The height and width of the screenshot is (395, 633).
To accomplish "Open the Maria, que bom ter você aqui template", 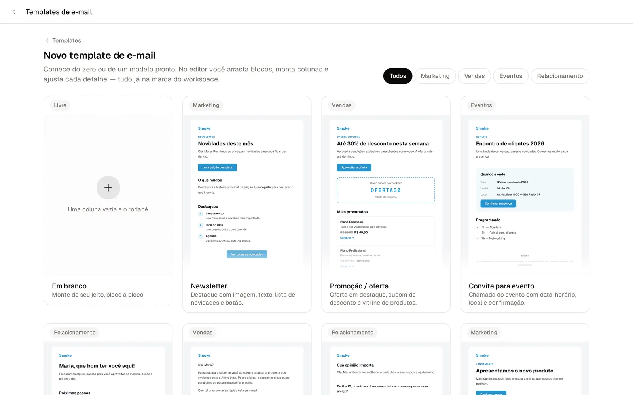I will pos(108,369).
